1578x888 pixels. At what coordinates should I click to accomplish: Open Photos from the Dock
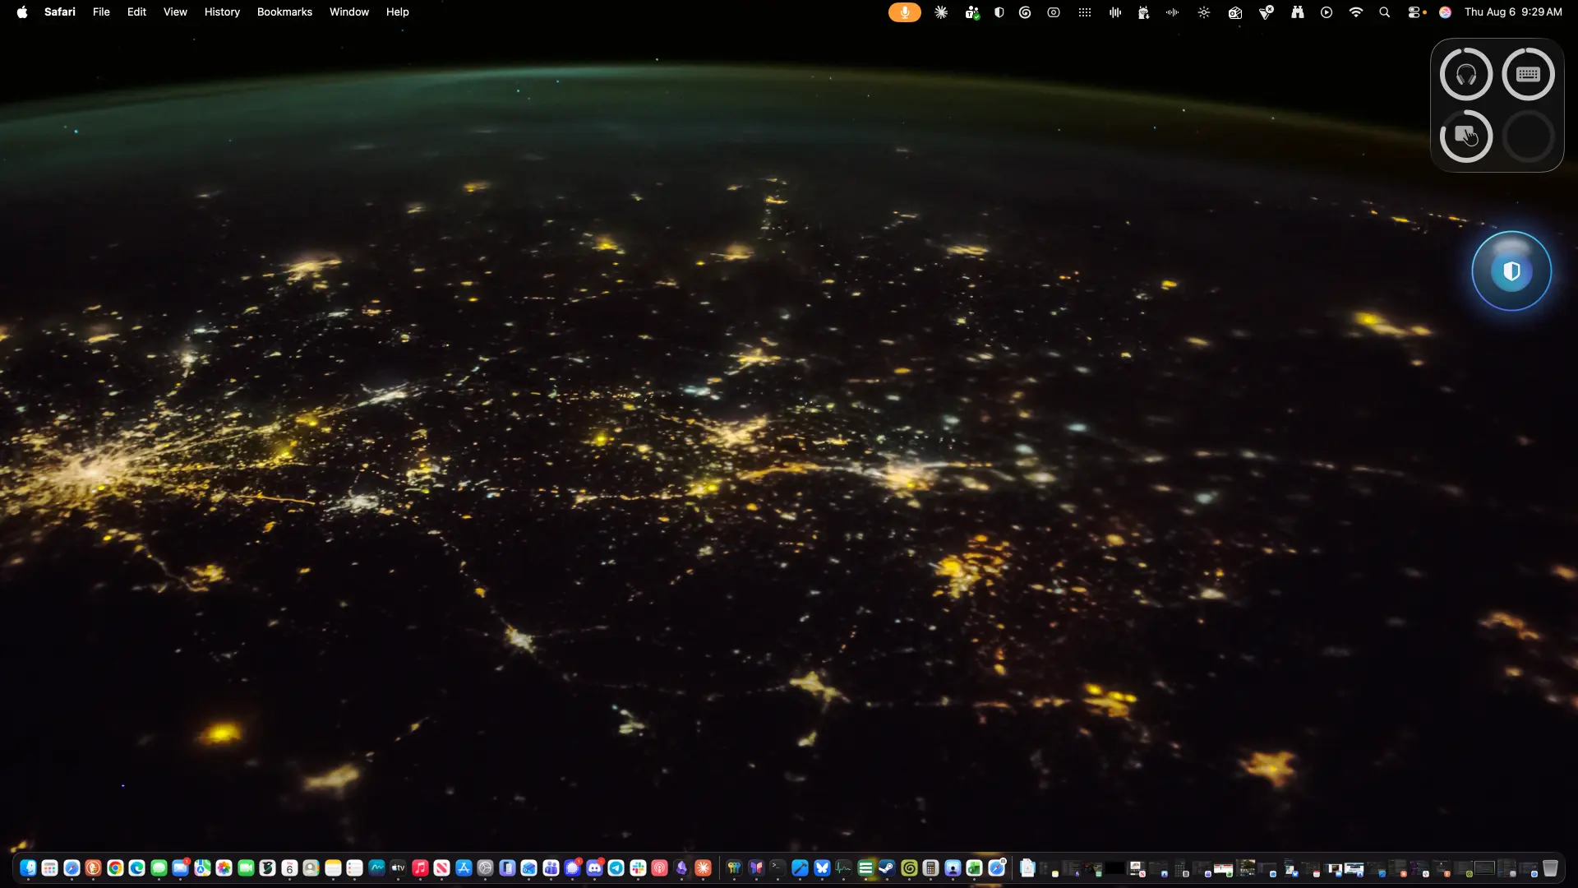click(224, 867)
